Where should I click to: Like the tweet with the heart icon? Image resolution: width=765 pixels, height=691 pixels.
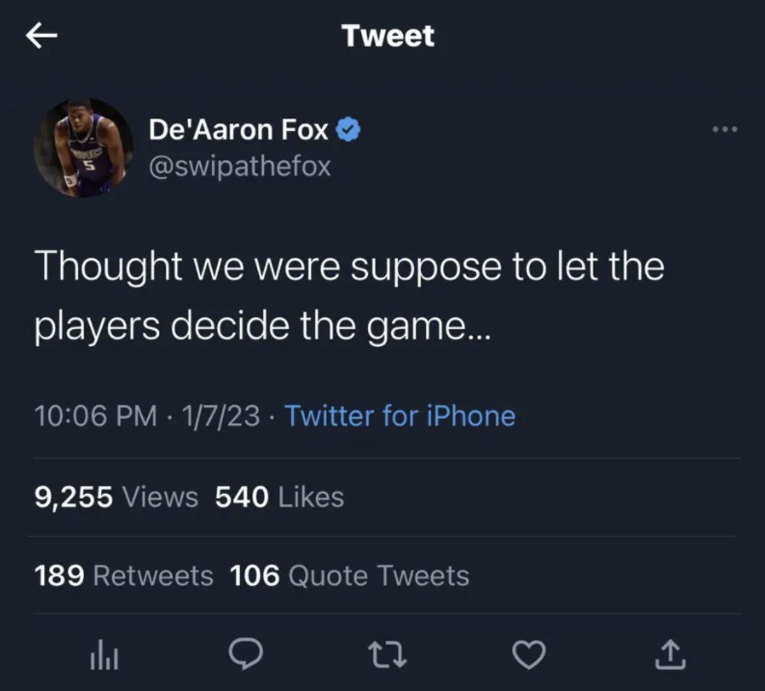pos(528,655)
